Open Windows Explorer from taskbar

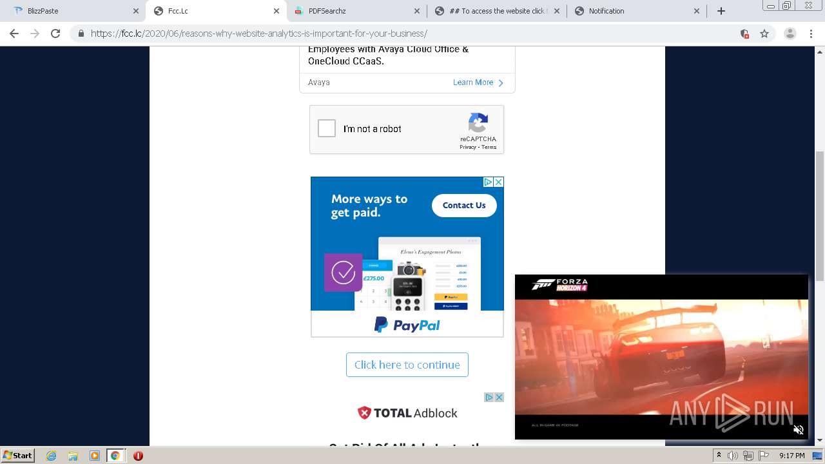pyautogui.click(x=73, y=456)
